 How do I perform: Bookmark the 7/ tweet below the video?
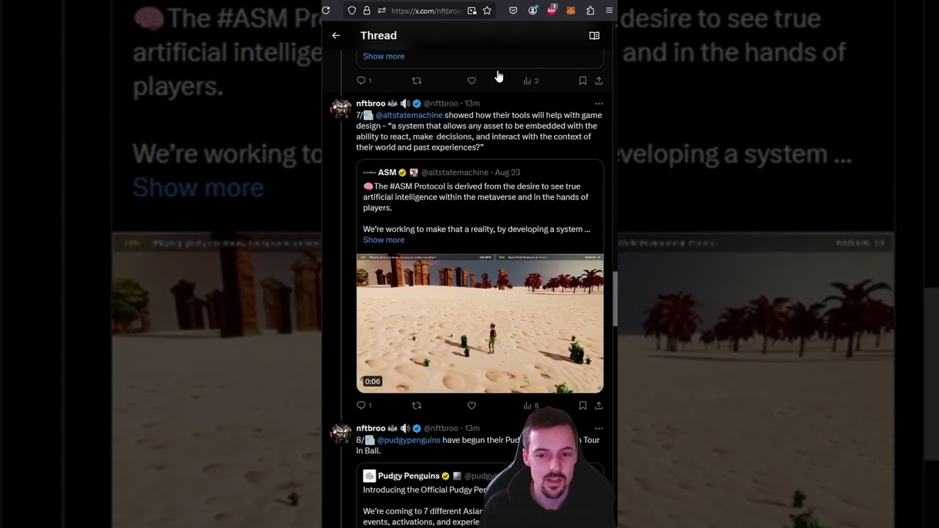point(582,406)
